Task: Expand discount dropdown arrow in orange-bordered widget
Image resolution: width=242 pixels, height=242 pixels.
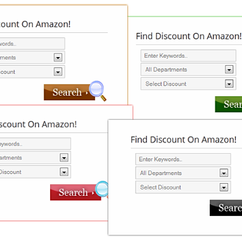Action: pyautogui.click(x=58, y=72)
